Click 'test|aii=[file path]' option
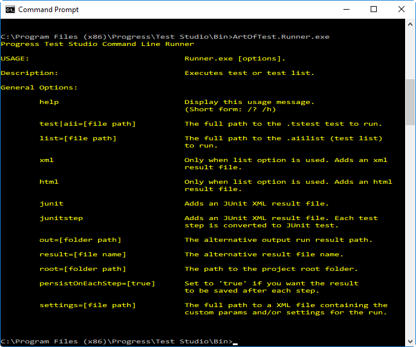 coord(88,123)
